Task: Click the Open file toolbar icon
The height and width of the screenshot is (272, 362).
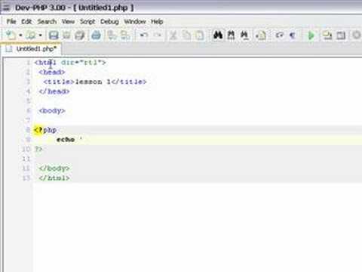Action: click(31, 35)
